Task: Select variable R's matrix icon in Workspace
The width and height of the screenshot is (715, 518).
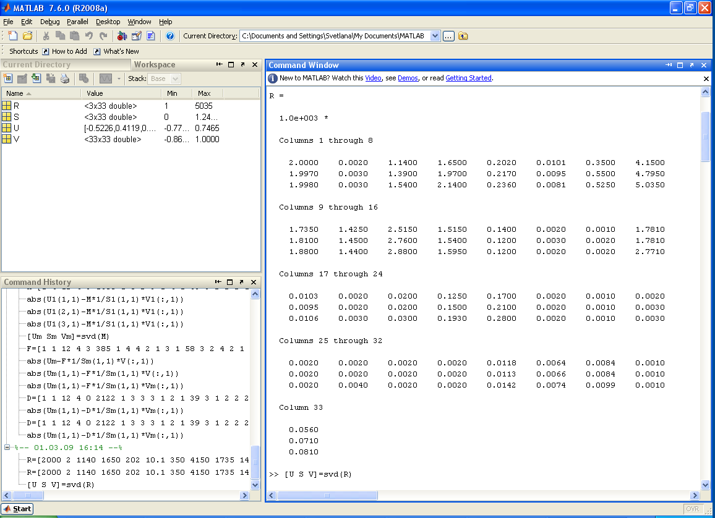Action: point(7,106)
